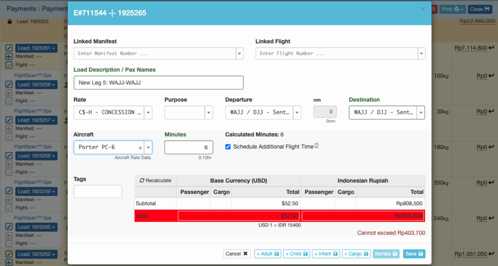Viewport: 498px width, 266px height.
Task: Open the Rate dropdown showing C$-H Concession
Action: coord(148,112)
